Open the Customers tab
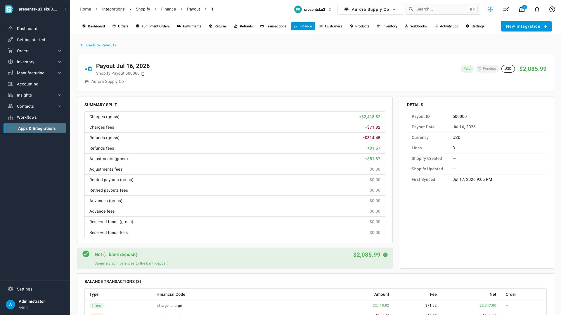 (x=330, y=26)
